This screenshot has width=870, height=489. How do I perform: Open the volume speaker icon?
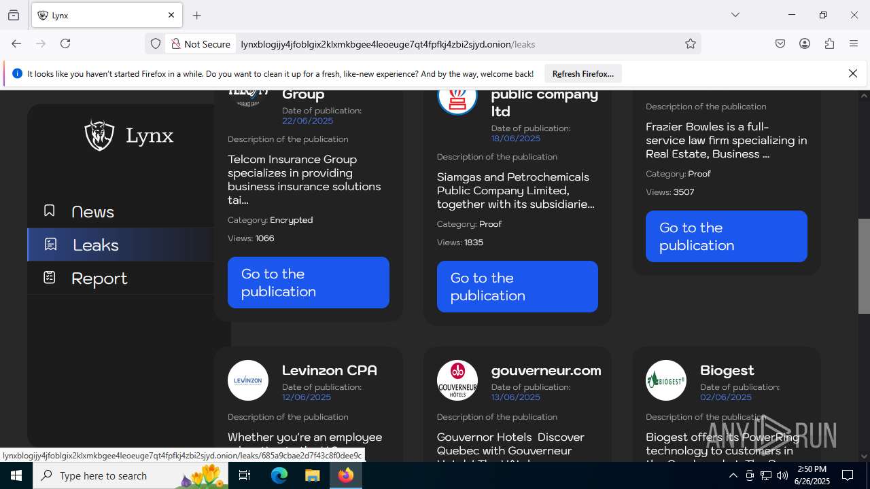[782, 475]
